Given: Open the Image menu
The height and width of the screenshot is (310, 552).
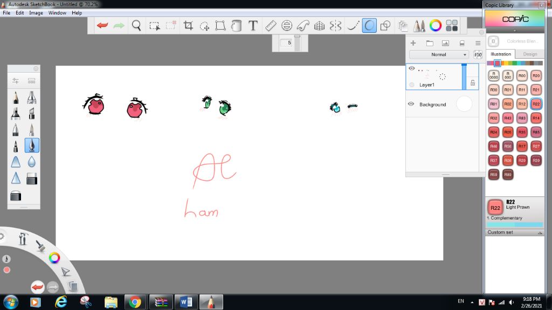Looking at the screenshot, I should coord(36,13).
